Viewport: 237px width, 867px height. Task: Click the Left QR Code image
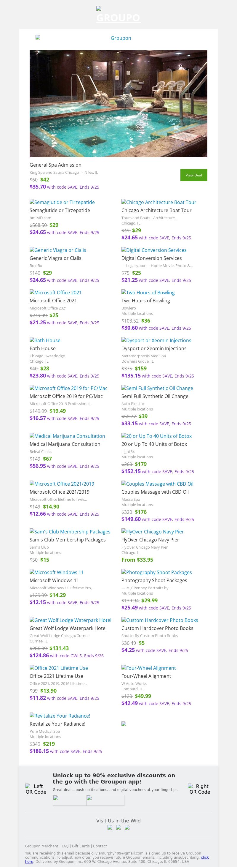click(36, 789)
